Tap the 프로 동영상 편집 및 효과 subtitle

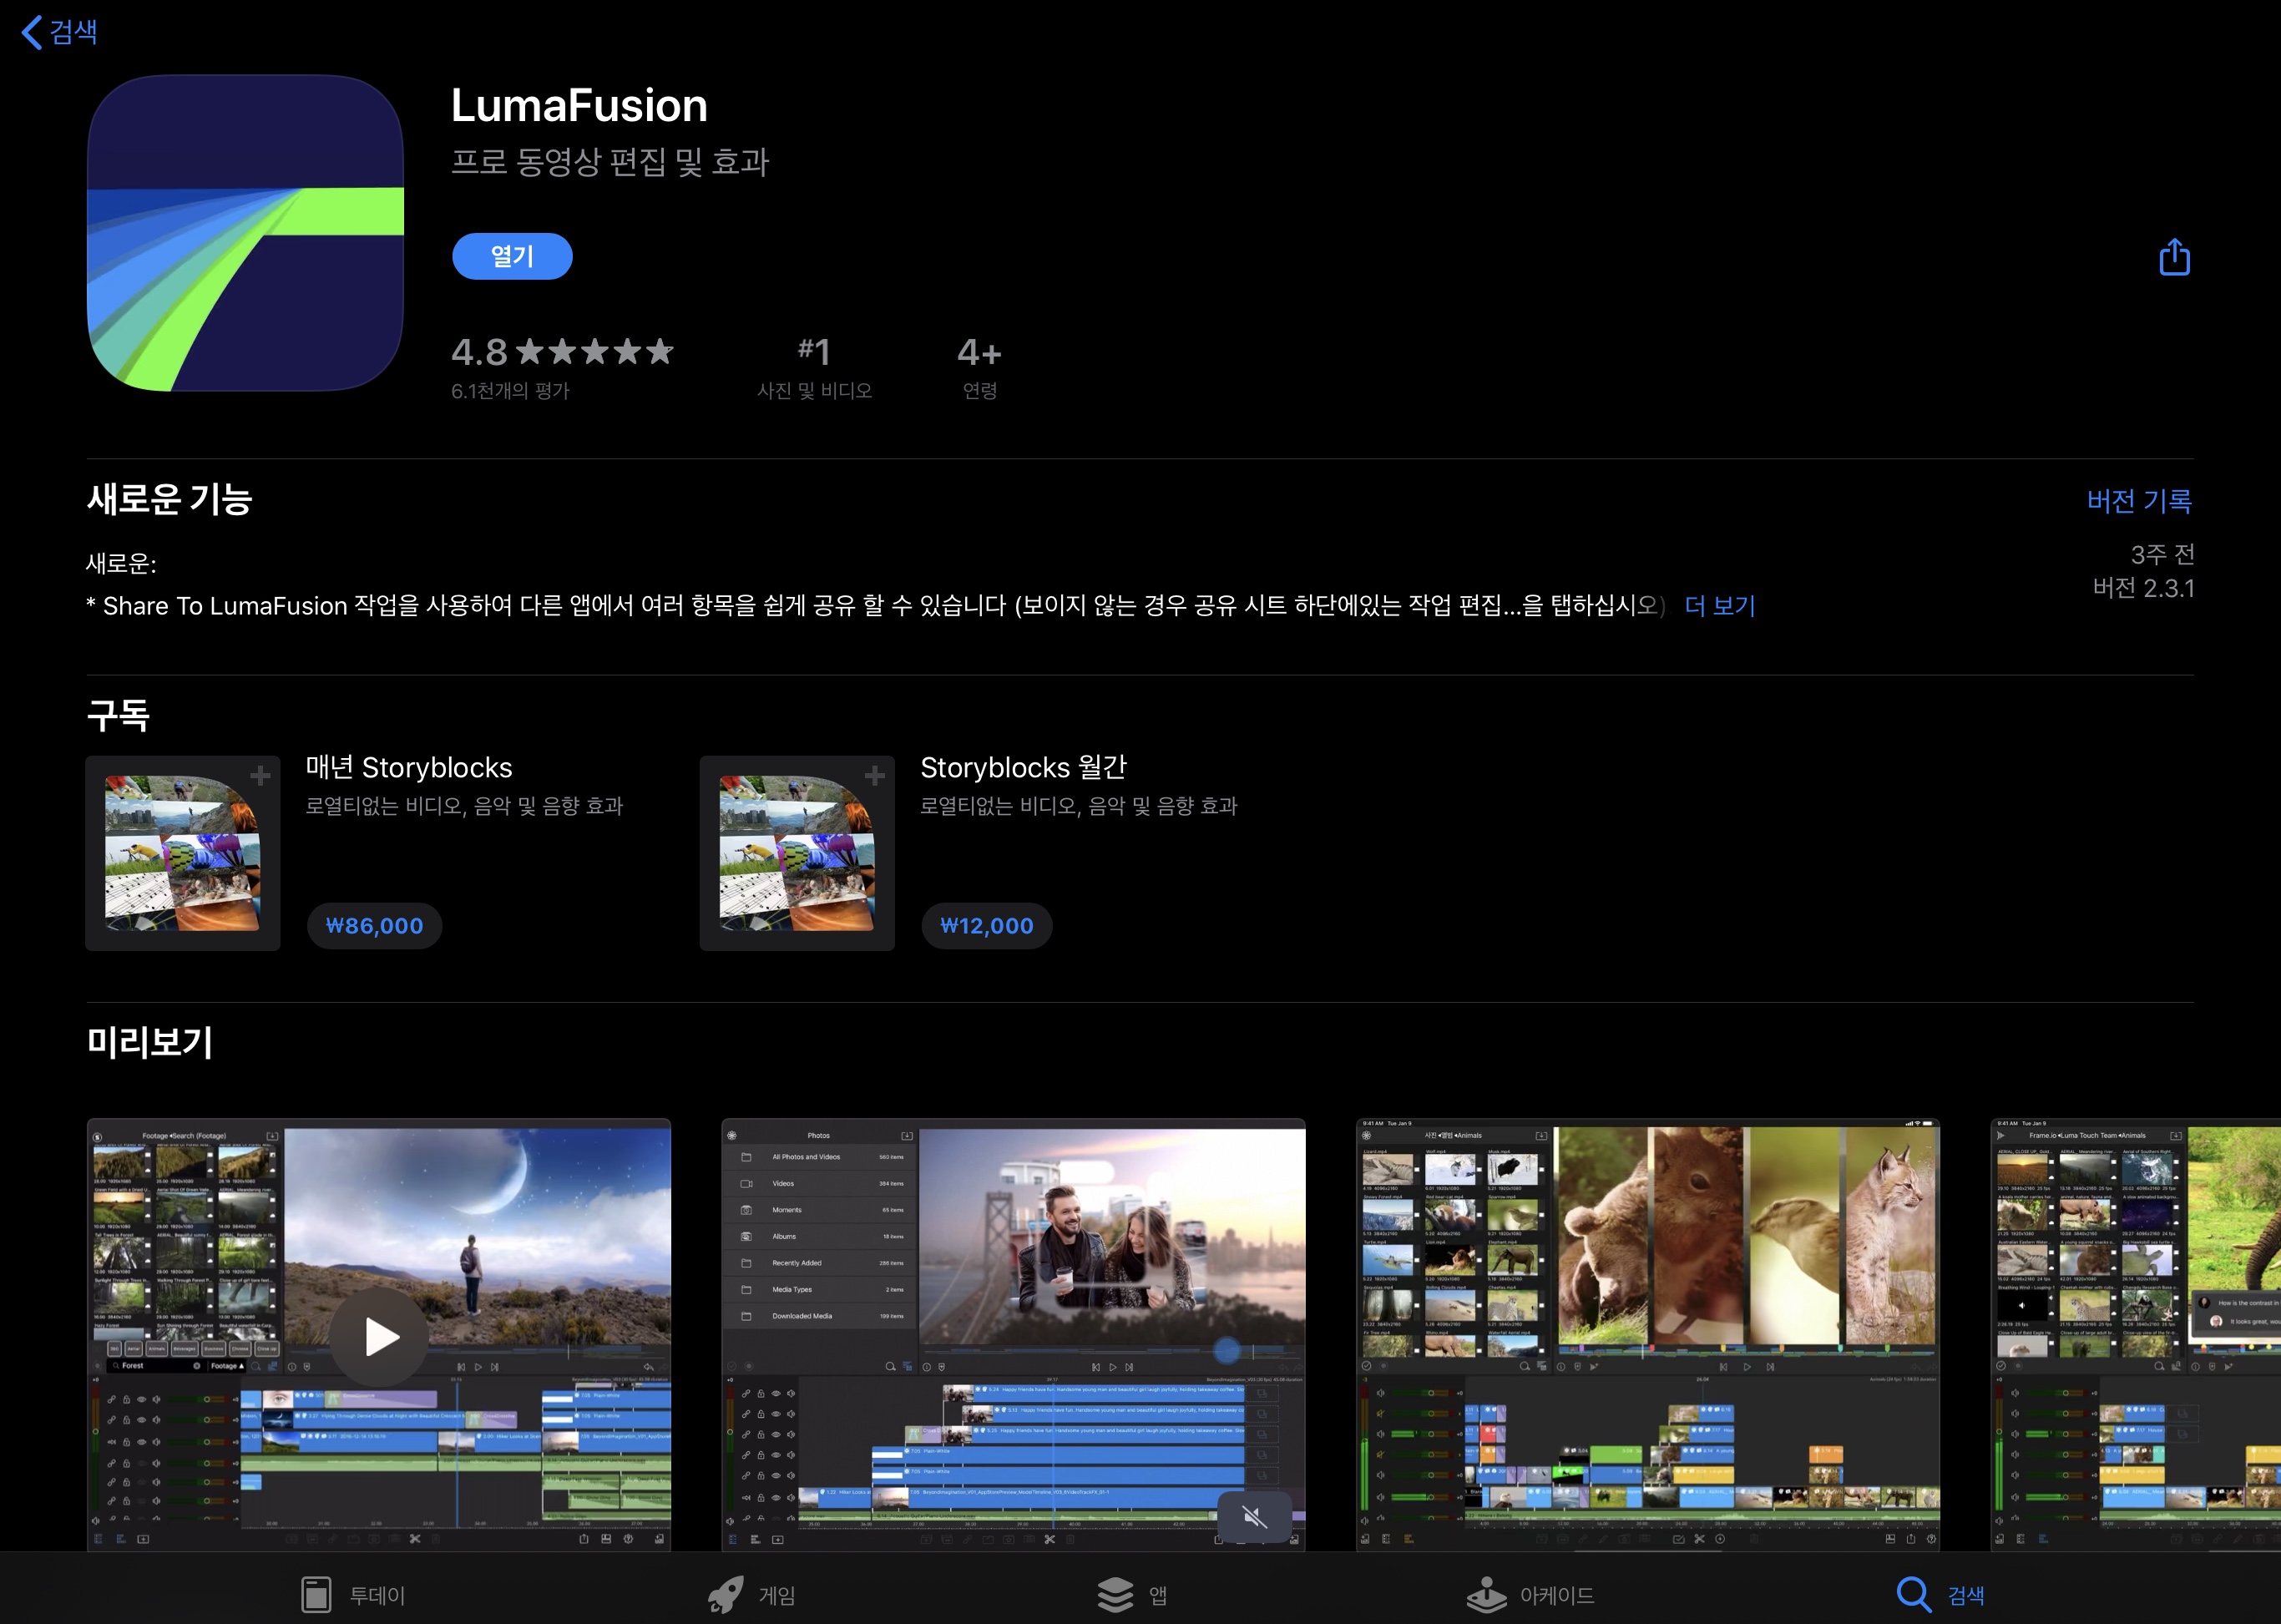click(x=610, y=162)
